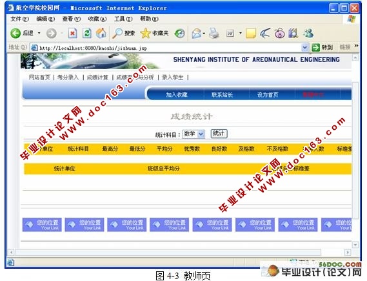Click 加入收藏 in blue bar

(177, 95)
